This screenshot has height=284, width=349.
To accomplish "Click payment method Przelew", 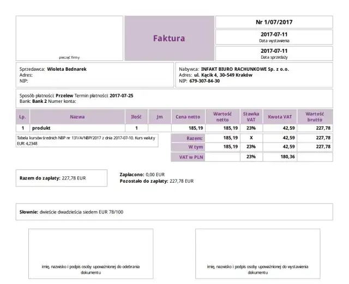I will tap(64, 96).
